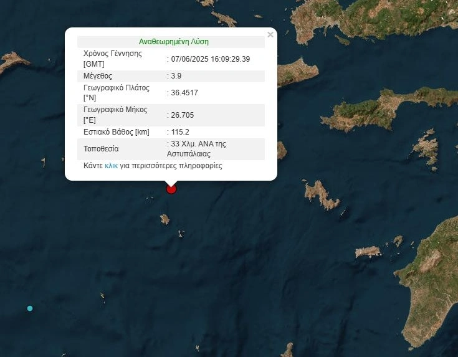The image size is (458, 357).
Task: Click the Χρόνος Γέννησης [GMT] label
Action: coord(113,59)
